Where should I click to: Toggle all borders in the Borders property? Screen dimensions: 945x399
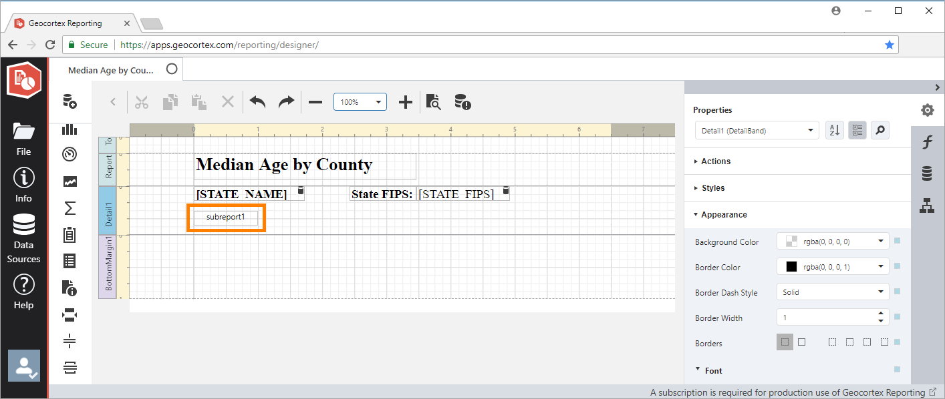point(802,342)
